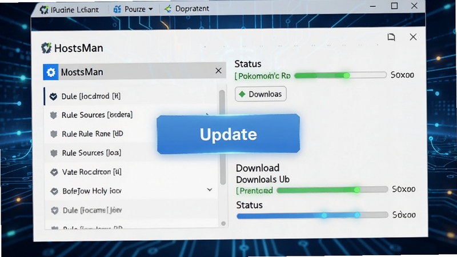Toggle shield for Rule Rule Rane
457x257 pixels.
[x=54, y=134]
